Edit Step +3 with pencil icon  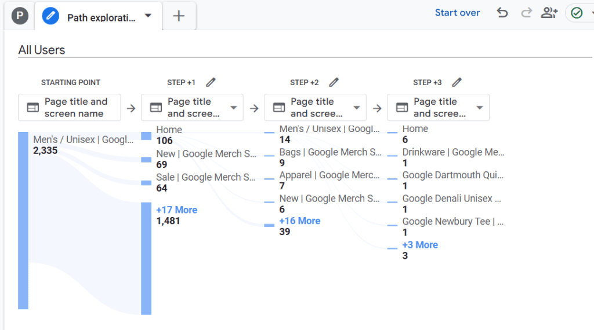(457, 82)
